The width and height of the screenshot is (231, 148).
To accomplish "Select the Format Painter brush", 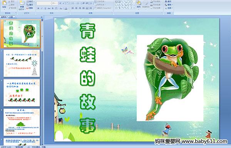I will pyautogui.click(x=9, y=8).
